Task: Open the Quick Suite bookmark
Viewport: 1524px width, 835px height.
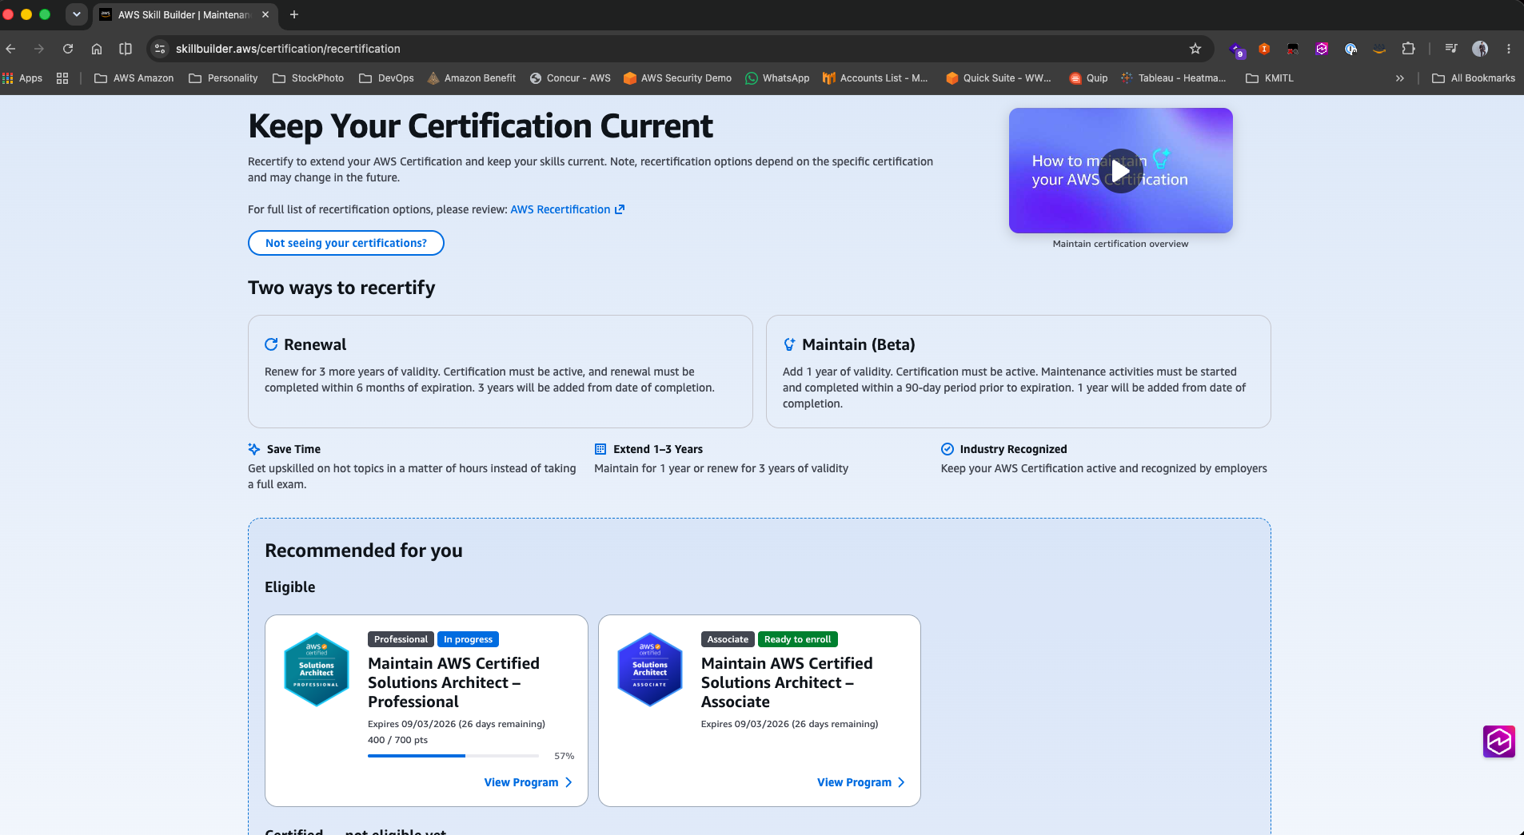Action: click(x=999, y=78)
